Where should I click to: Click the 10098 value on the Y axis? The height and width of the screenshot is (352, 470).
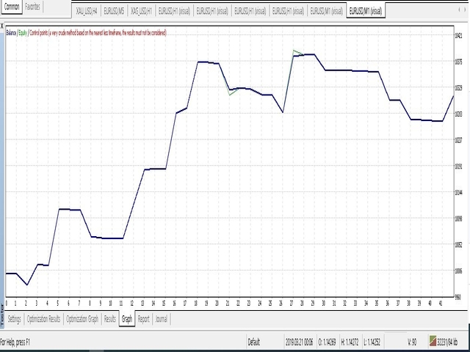(458, 219)
